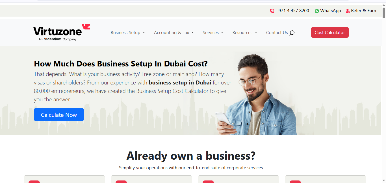Click red icon on first service card

(34, 182)
